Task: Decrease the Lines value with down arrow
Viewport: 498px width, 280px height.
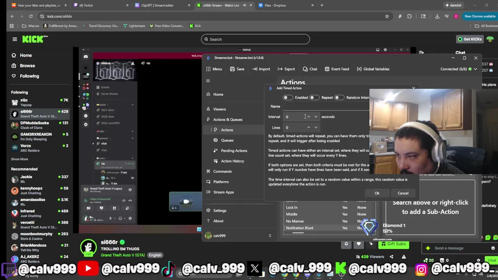Action: 316,128
